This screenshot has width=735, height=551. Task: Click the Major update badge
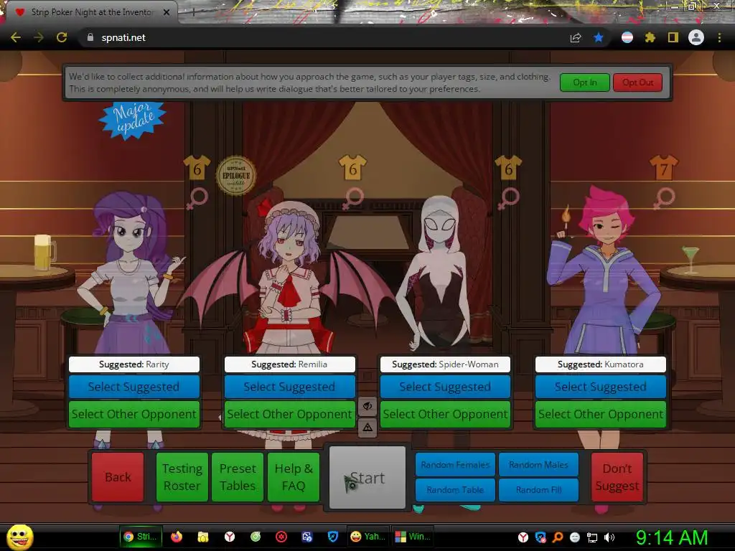click(x=132, y=120)
